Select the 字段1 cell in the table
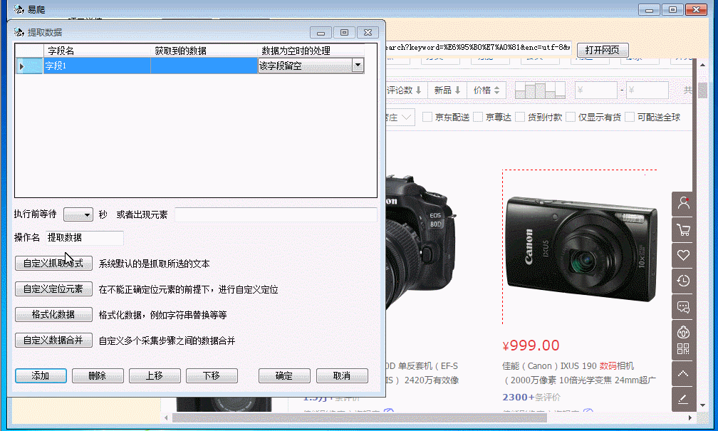The image size is (718, 431). (97, 66)
